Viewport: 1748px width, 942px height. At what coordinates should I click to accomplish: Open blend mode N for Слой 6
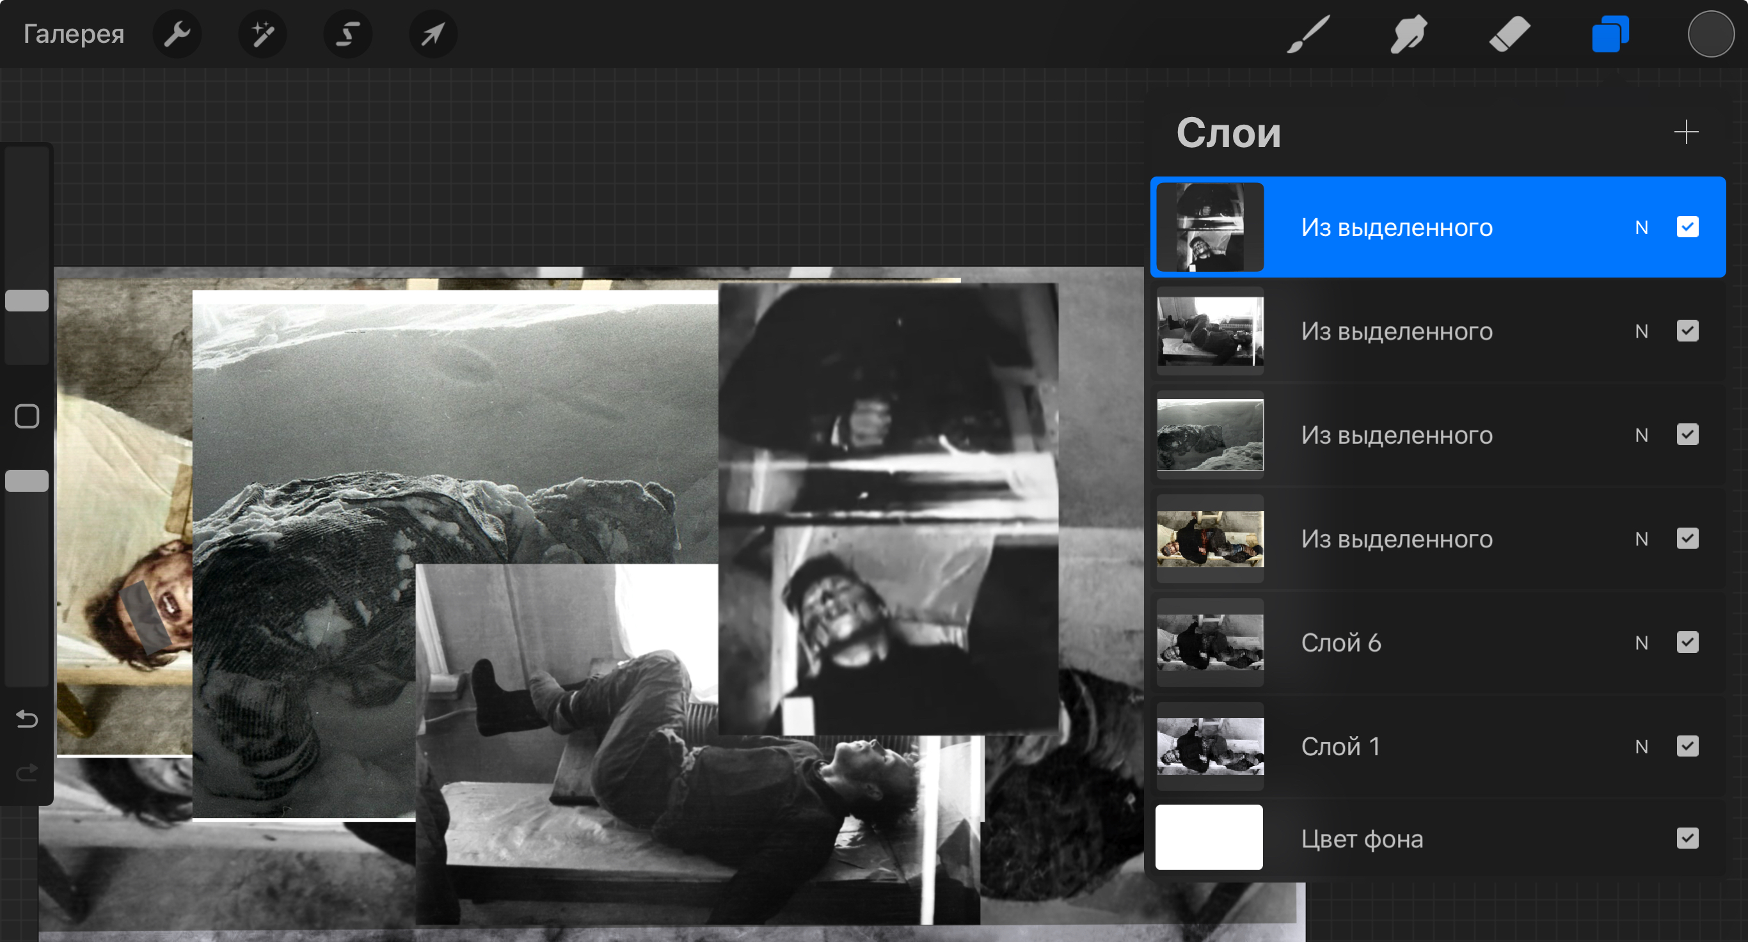(x=1641, y=642)
